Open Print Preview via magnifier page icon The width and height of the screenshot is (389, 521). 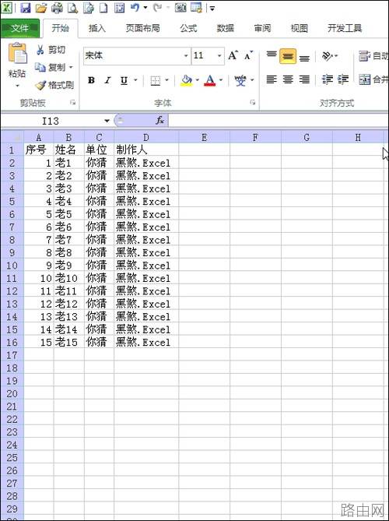pyautogui.click(x=72, y=7)
